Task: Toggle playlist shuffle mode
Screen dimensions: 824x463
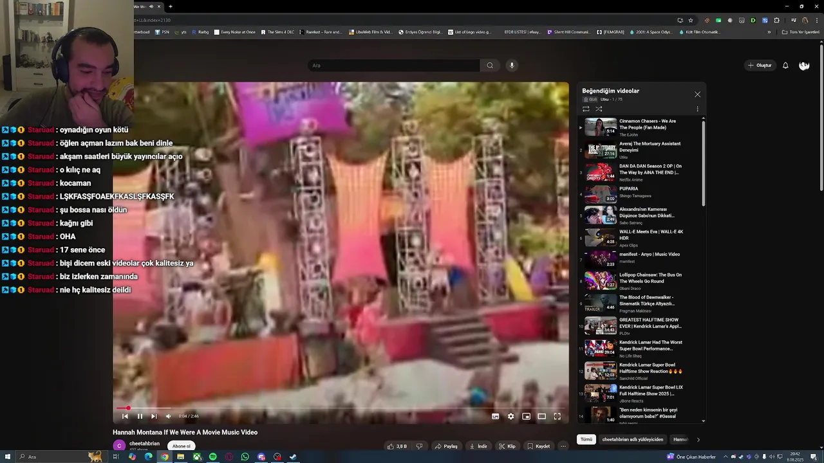Action: click(599, 109)
